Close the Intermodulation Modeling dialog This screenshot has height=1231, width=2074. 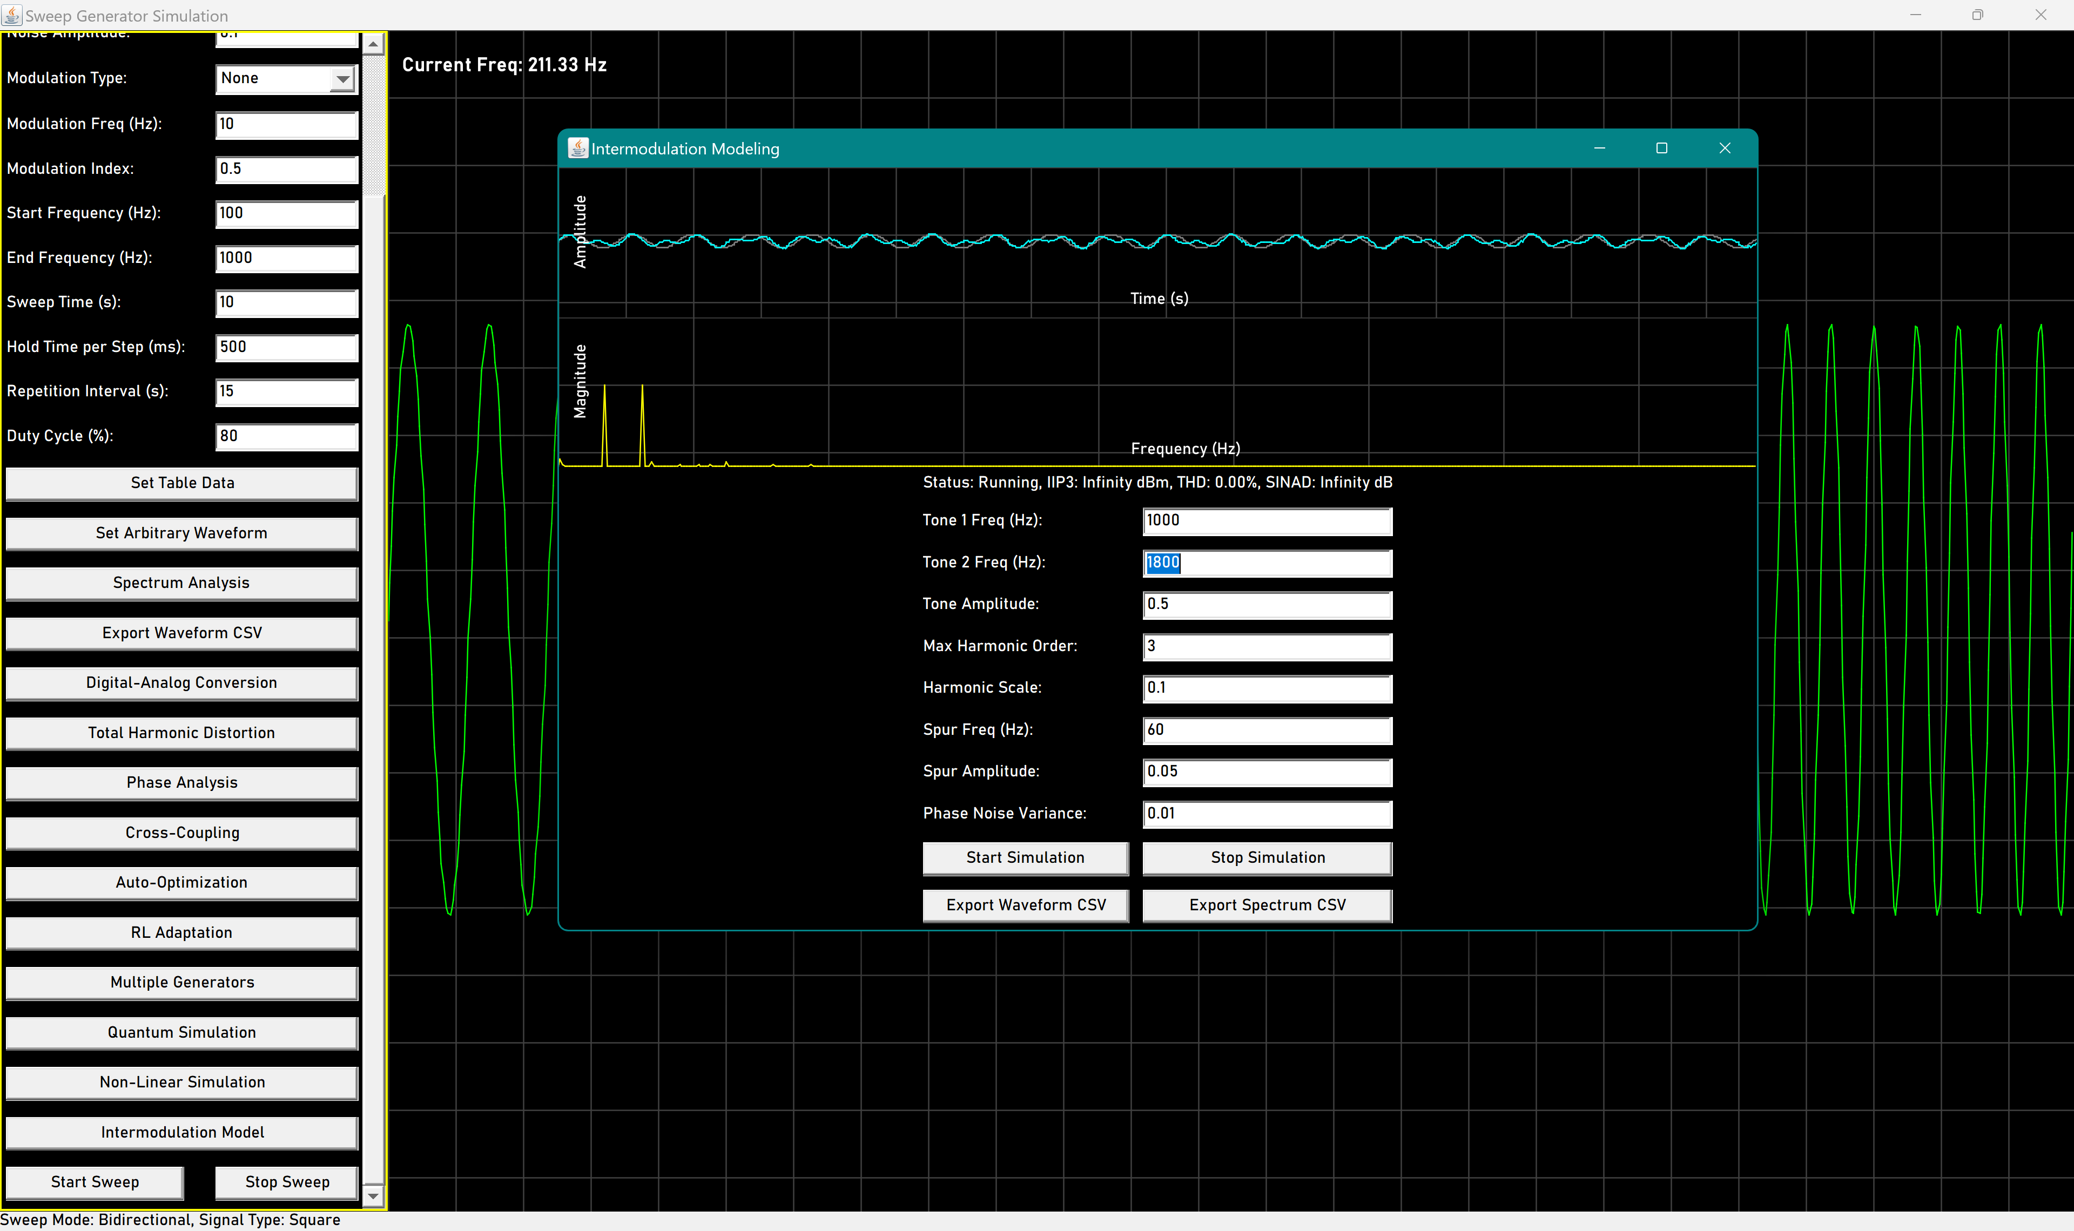coord(1724,148)
